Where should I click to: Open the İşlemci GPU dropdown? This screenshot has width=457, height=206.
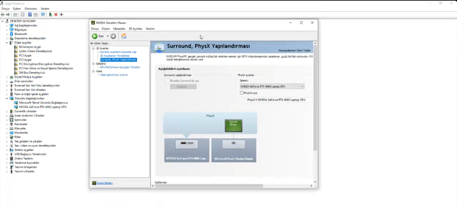pyautogui.click(x=272, y=86)
